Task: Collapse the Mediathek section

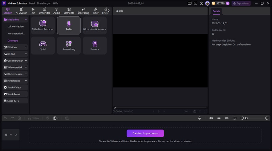Action: click(26, 20)
